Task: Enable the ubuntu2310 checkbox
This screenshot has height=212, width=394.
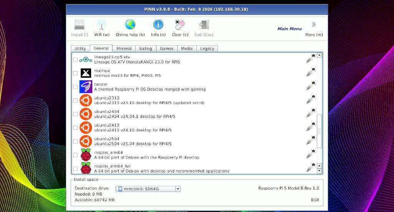Action: (x=75, y=101)
